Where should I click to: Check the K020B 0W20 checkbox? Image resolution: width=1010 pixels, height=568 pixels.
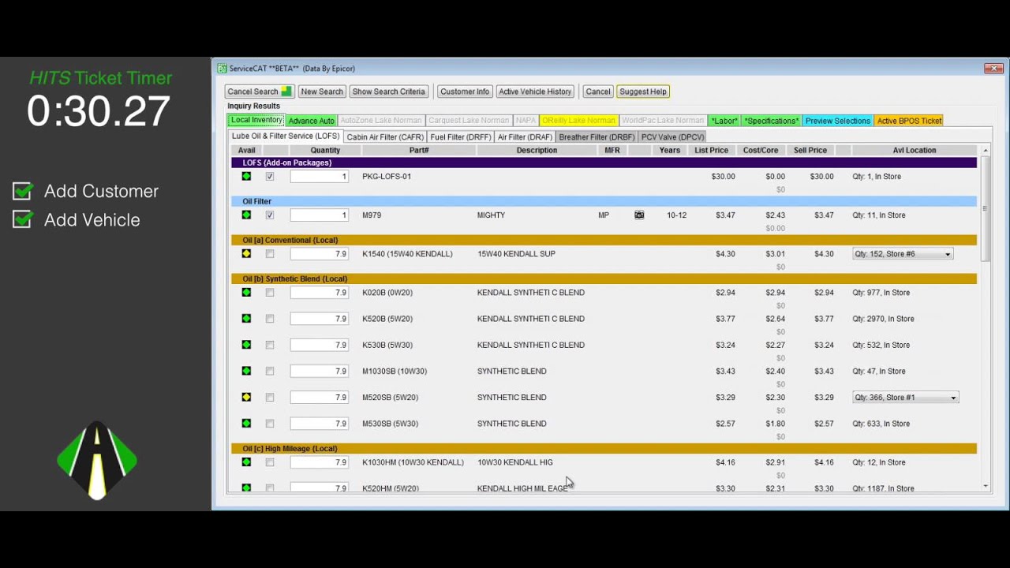(x=270, y=293)
